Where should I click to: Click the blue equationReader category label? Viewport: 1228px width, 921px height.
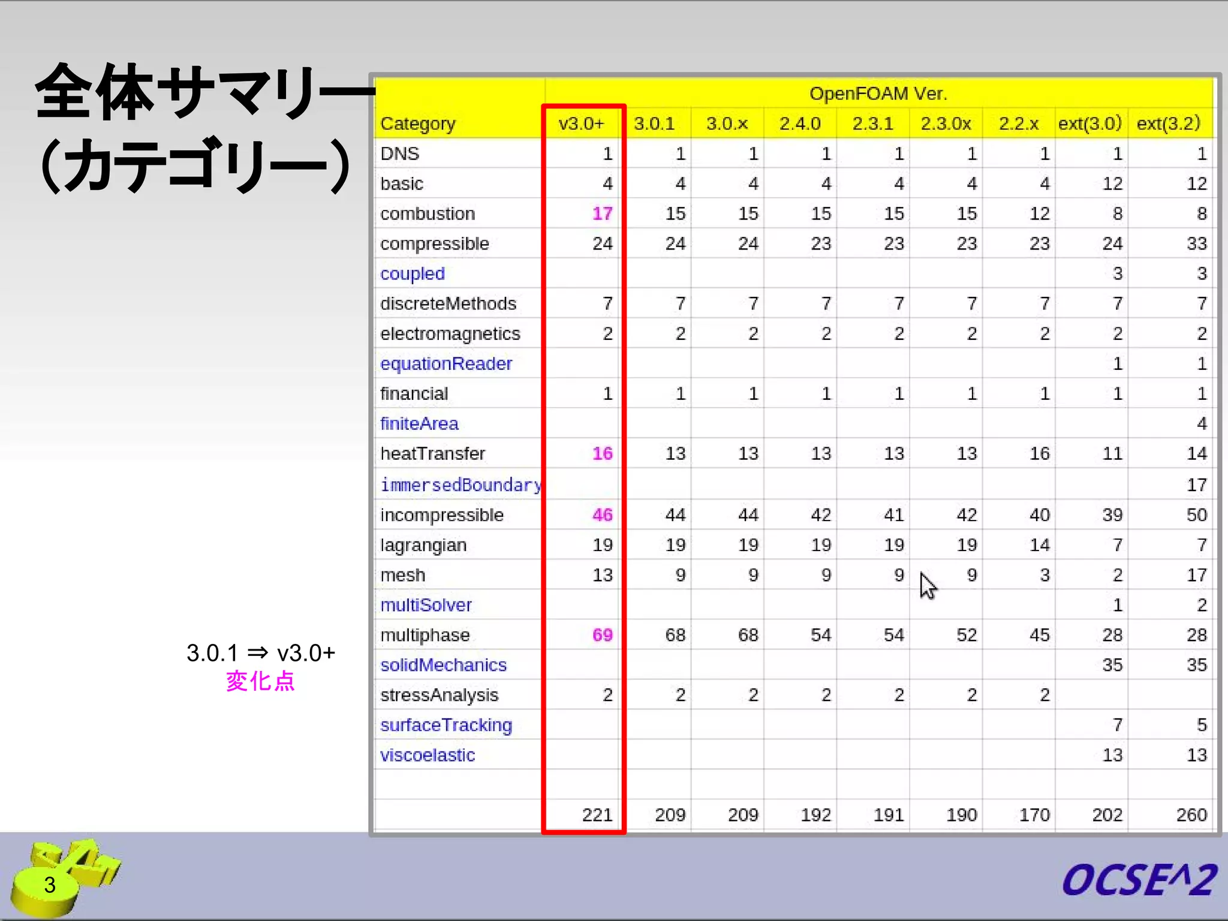pos(446,364)
